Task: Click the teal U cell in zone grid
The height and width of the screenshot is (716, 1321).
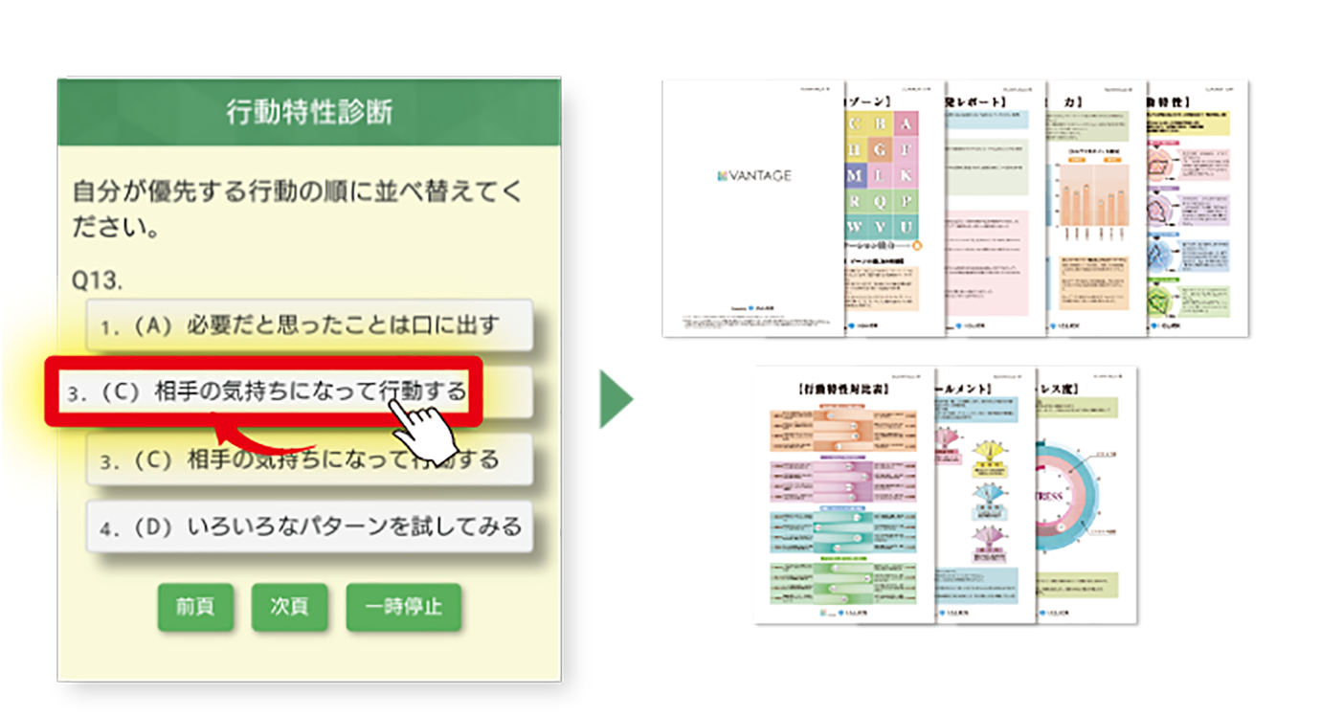Action: click(x=906, y=228)
